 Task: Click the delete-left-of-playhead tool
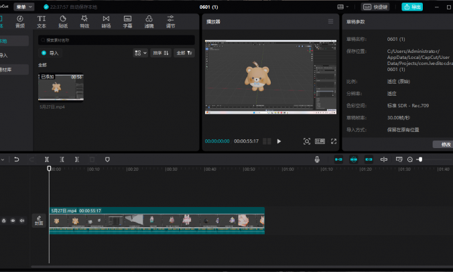coord(62,159)
